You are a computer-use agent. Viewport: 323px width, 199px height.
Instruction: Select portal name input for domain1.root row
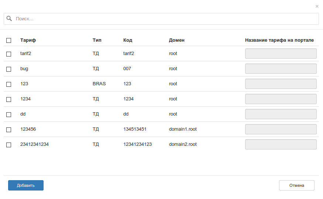(281, 129)
